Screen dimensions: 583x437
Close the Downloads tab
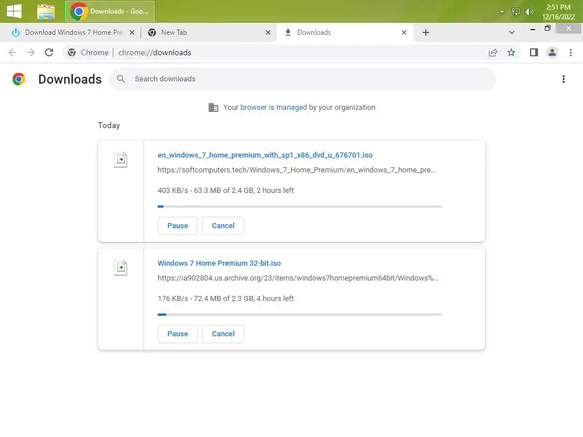(x=404, y=32)
